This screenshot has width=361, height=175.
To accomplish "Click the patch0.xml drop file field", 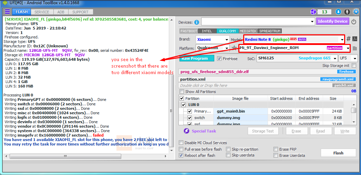I will point(267,85).
